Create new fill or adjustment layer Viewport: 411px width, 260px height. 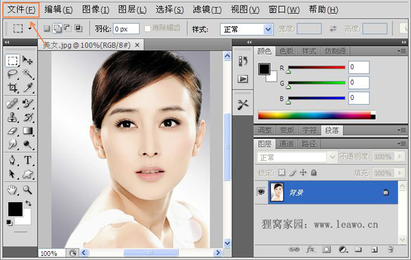[x=343, y=250]
